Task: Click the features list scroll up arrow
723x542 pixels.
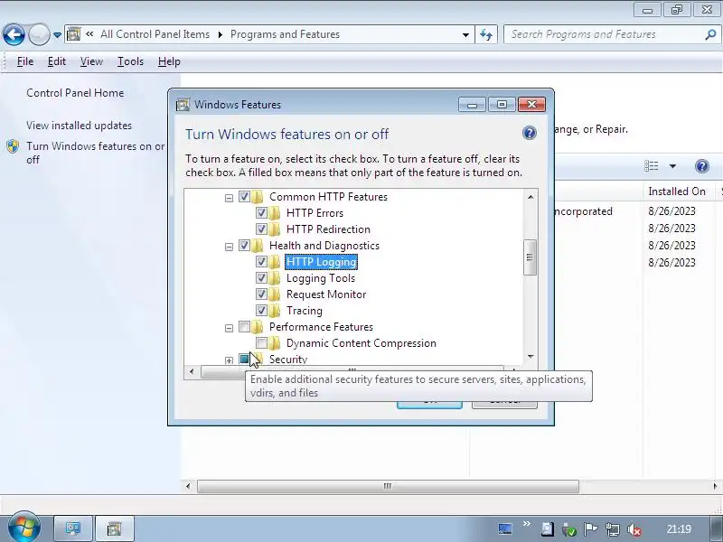Action: pyautogui.click(x=531, y=197)
